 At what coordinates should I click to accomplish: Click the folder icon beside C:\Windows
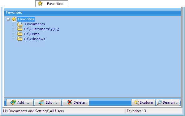coord(20,39)
